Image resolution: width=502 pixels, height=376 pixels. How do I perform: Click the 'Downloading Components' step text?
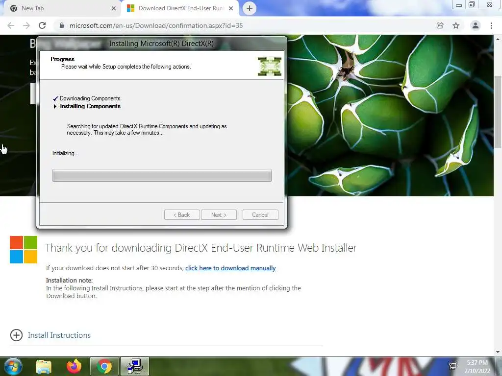[x=90, y=98]
